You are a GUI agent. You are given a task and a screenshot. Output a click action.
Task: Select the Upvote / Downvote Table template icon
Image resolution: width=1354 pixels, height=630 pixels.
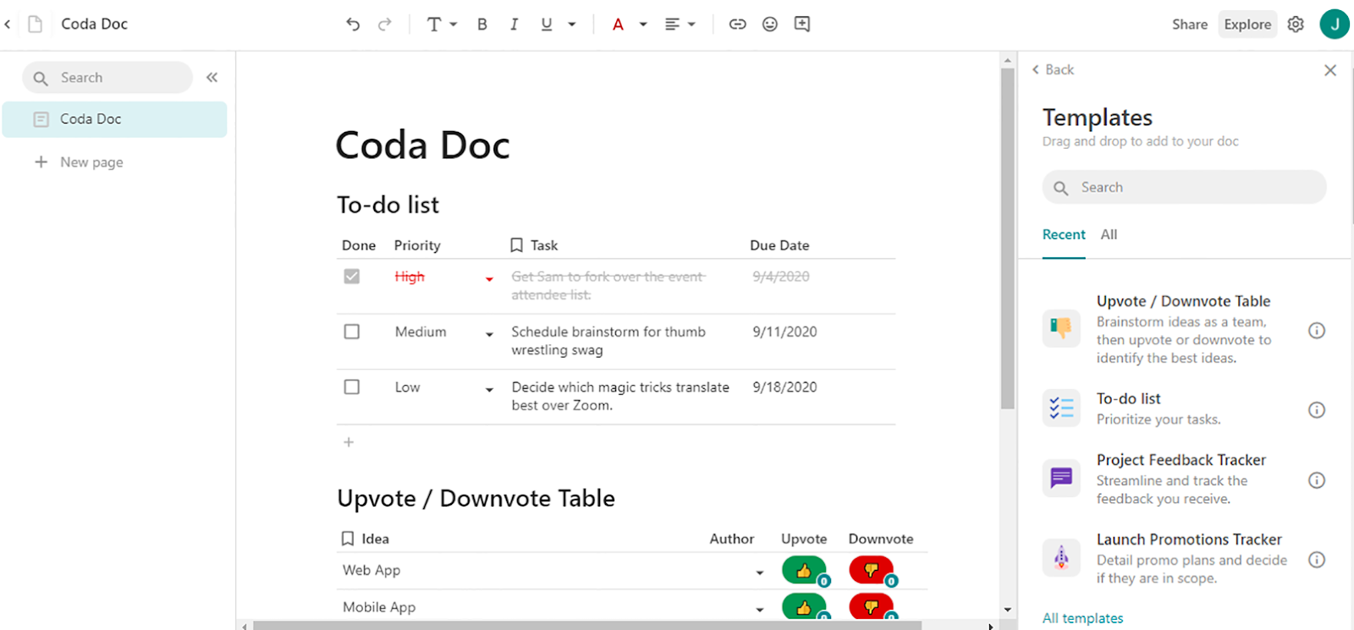(x=1061, y=329)
